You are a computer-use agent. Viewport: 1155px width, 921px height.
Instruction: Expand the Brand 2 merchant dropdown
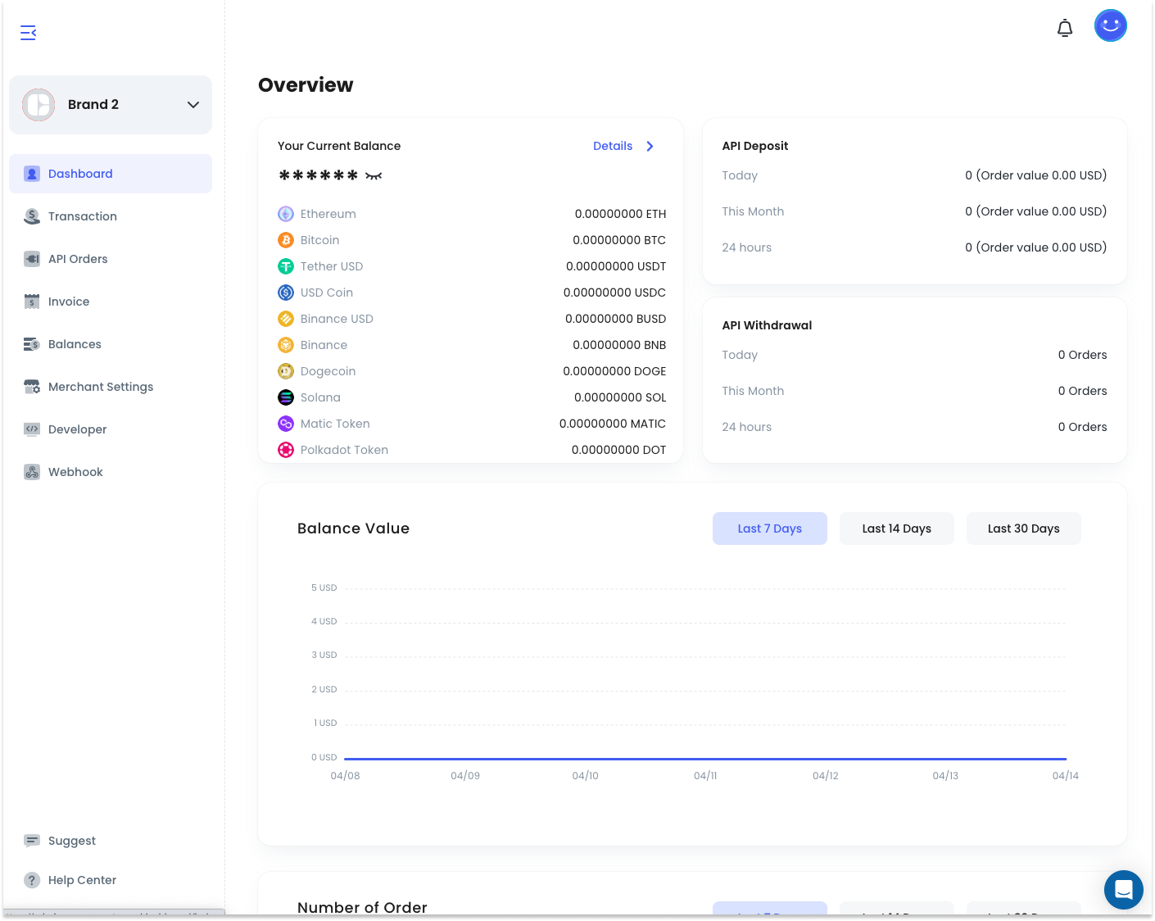tap(193, 105)
